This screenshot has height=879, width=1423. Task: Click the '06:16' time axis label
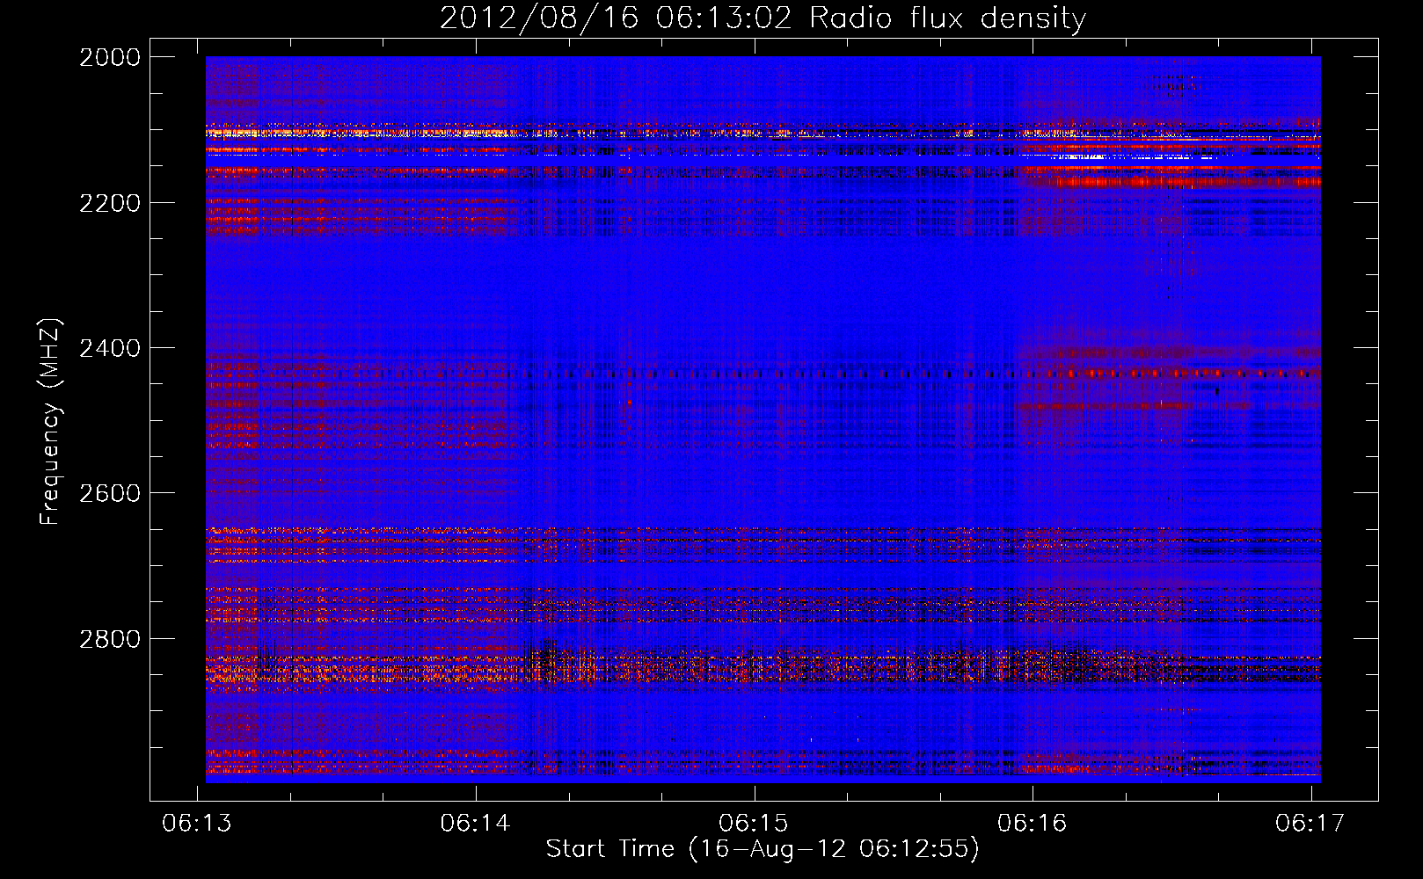coord(1033,823)
